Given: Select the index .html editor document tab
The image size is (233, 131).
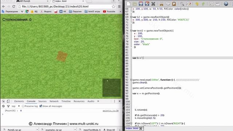Looking at the screenshot, I should click(x=132, y=128).
